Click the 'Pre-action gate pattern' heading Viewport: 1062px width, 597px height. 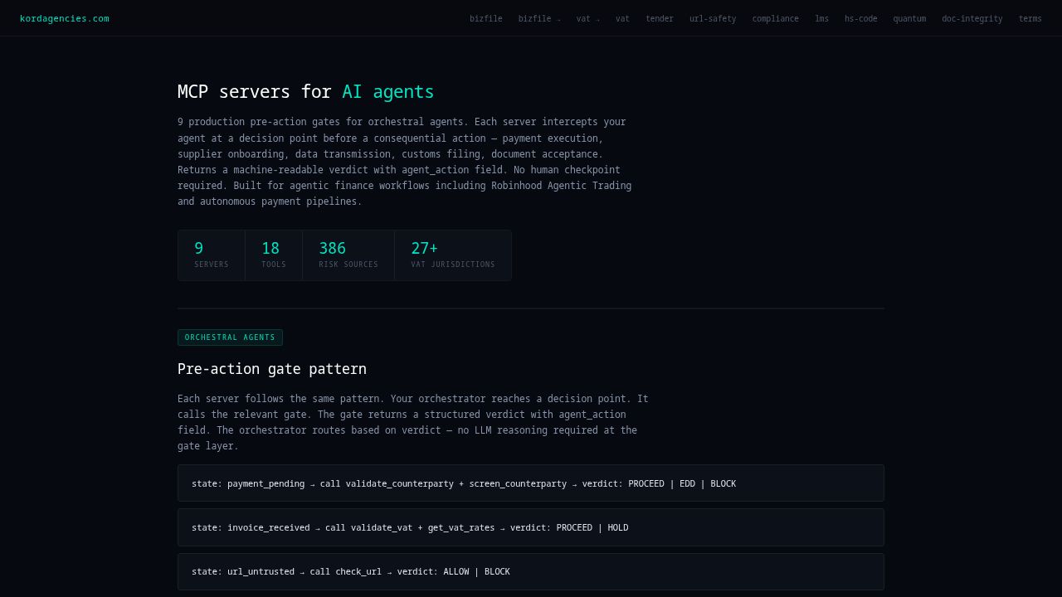click(x=272, y=369)
